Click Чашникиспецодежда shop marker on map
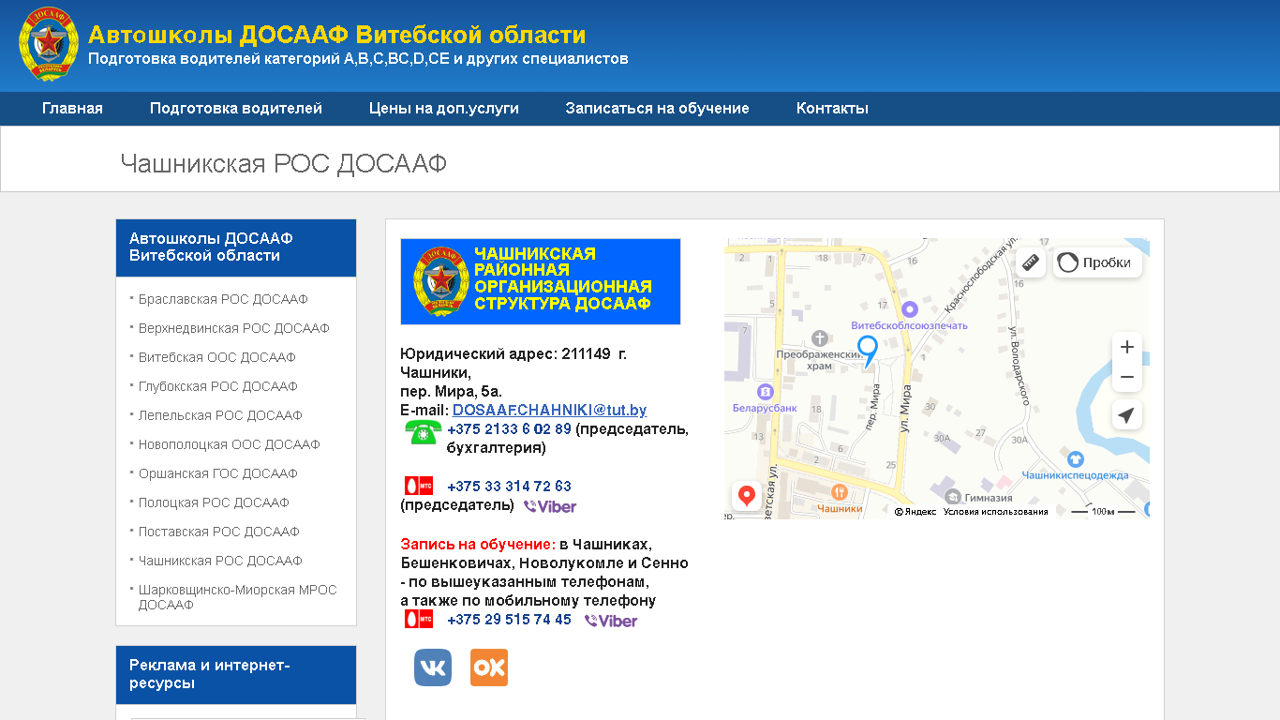The height and width of the screenshot is (720, 1280). (x=1076, y=458)
